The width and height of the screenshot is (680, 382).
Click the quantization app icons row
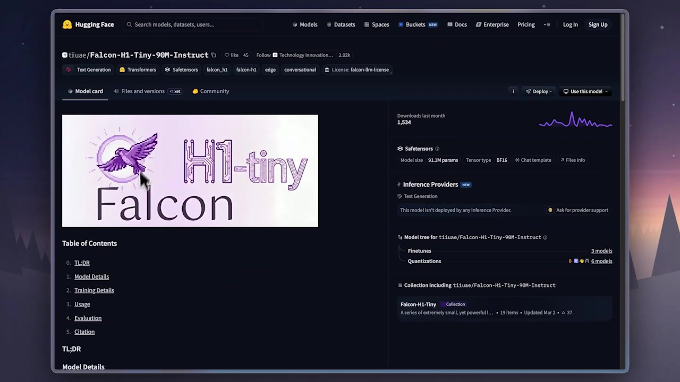[579, 261]
